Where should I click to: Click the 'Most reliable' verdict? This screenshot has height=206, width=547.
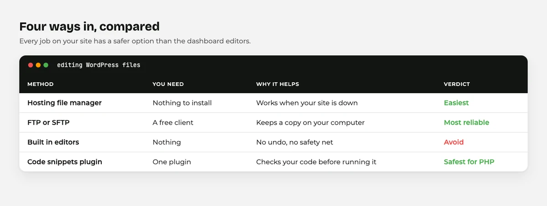466,122
